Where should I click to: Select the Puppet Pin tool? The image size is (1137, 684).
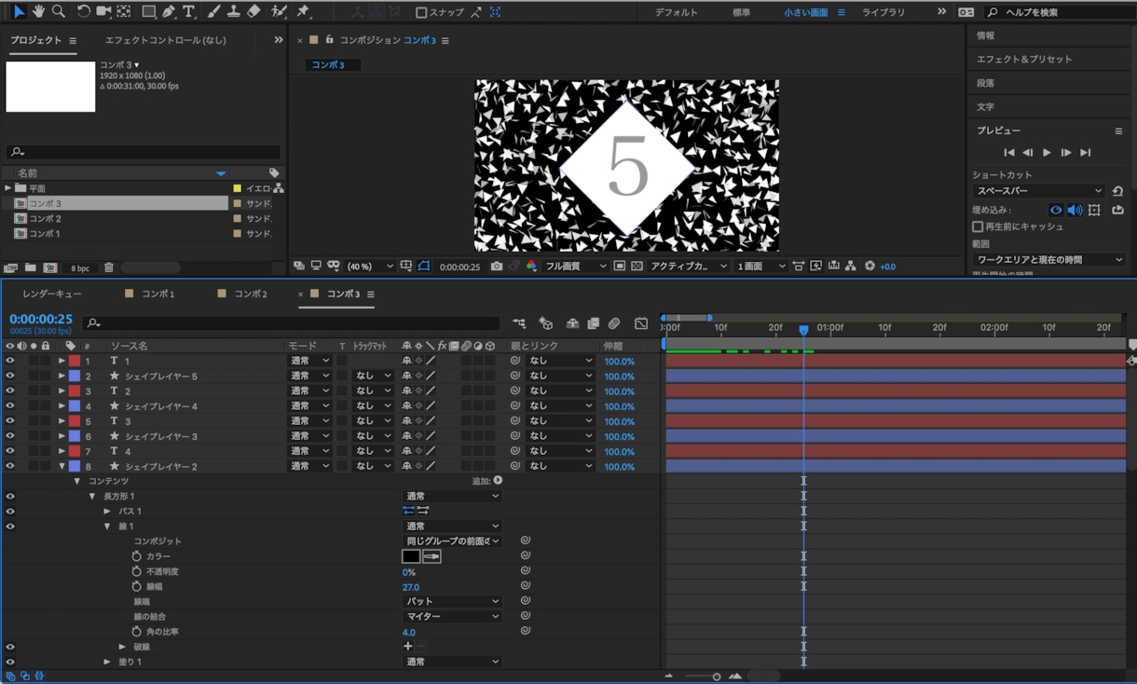(303, 11)
